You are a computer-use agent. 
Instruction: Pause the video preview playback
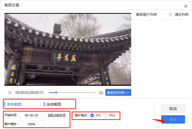pyautogui.click(x=10, y=93)
